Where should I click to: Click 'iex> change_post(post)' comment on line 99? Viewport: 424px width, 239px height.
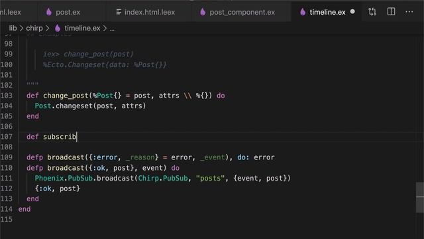(88, 54)
